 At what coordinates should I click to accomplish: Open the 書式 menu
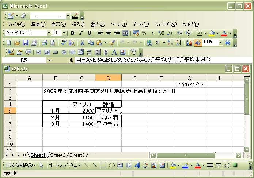point(98,24)
